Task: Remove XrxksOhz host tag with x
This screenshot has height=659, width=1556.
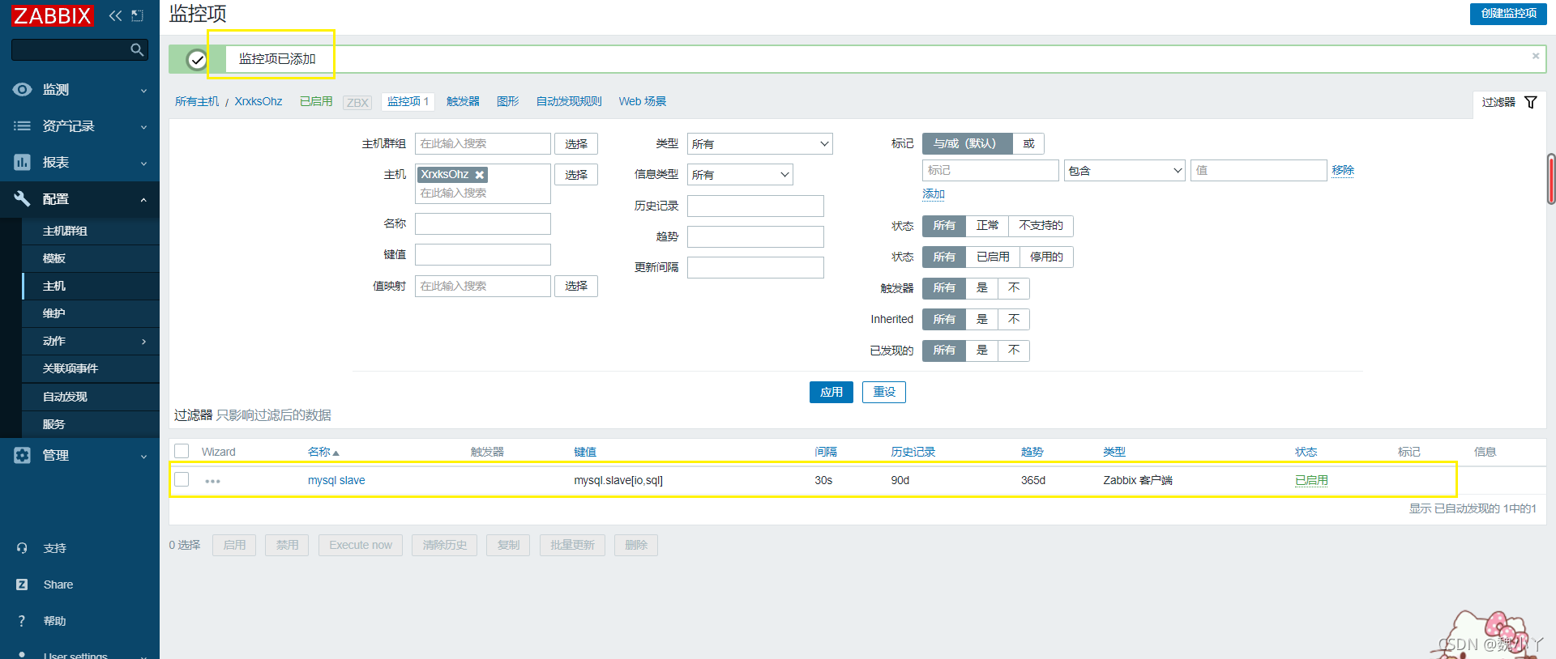Action: pyautogui.click(x=480, y=175)
